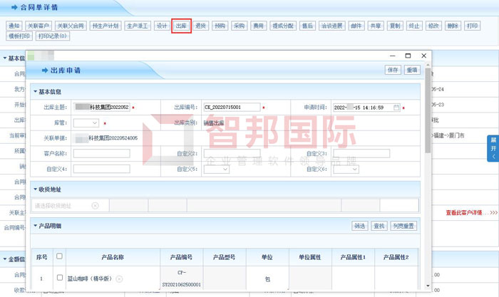
Task: Click the 产品名称 column header
Action: tap(113, 257)
